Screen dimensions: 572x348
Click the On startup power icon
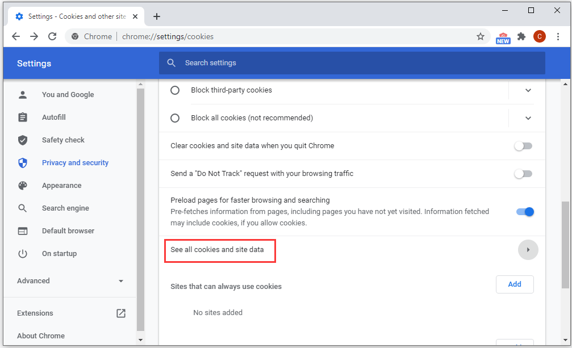(x=23, y=254)
